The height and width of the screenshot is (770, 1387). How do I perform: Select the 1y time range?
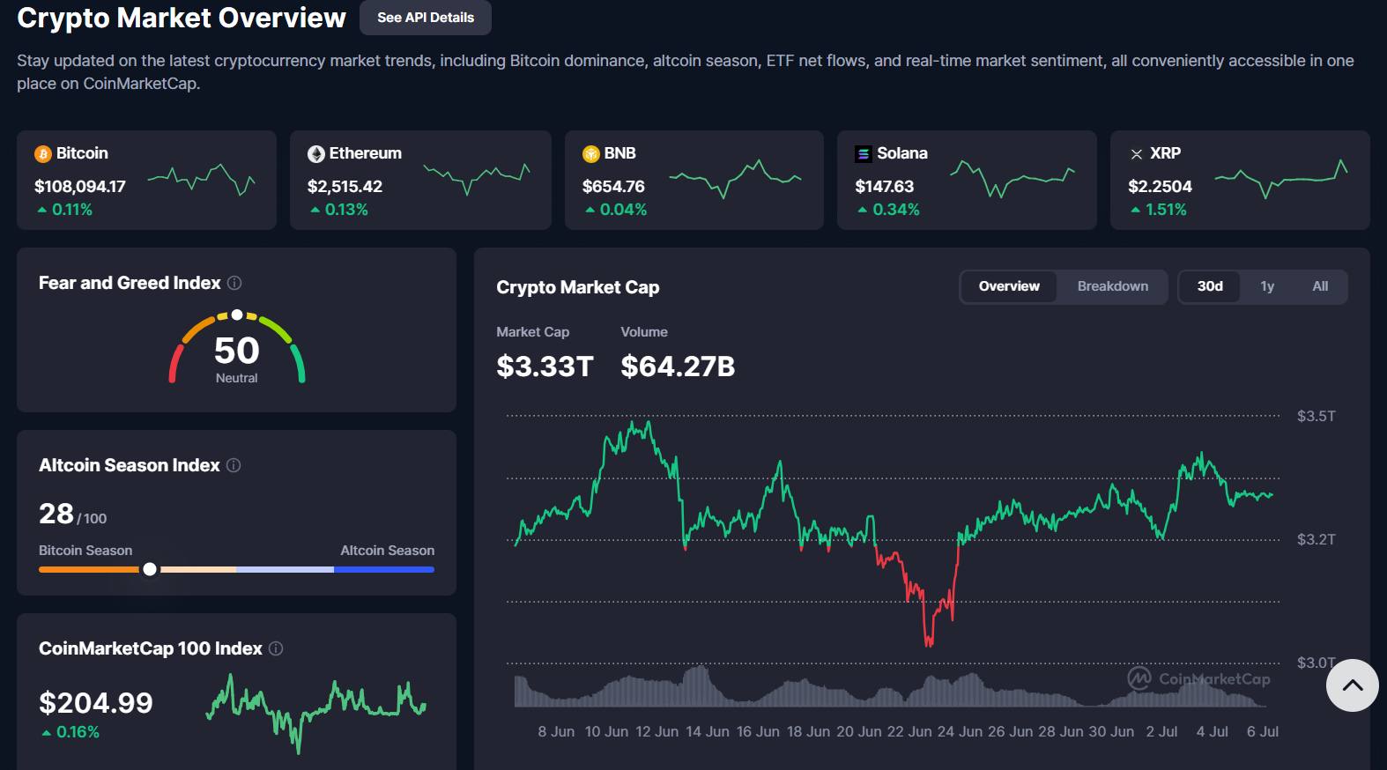(1267, 286)
